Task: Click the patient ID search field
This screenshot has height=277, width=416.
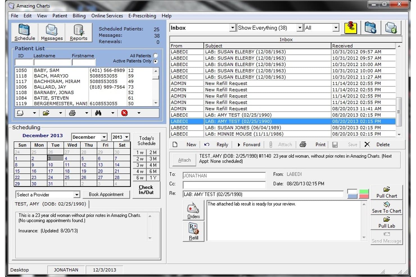Action: [24, 62]
